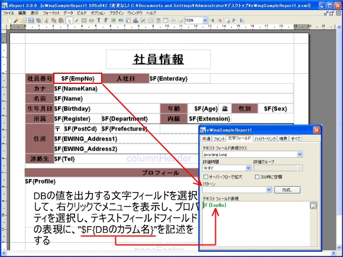Select the text field F tool
The height and width of the screenshot is (257, 343).
tap(106, 21)
